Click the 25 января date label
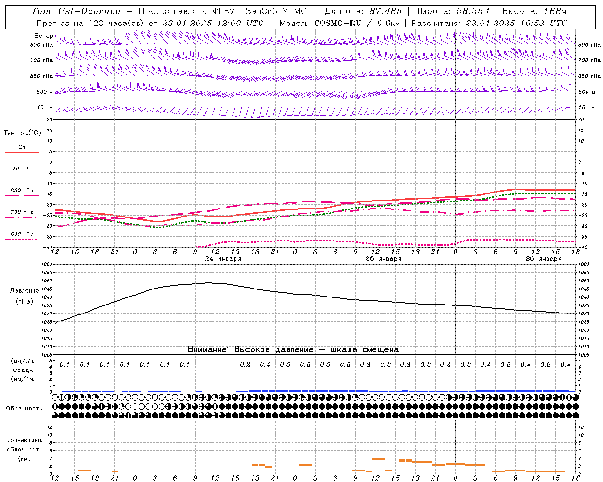 point(383,259)
